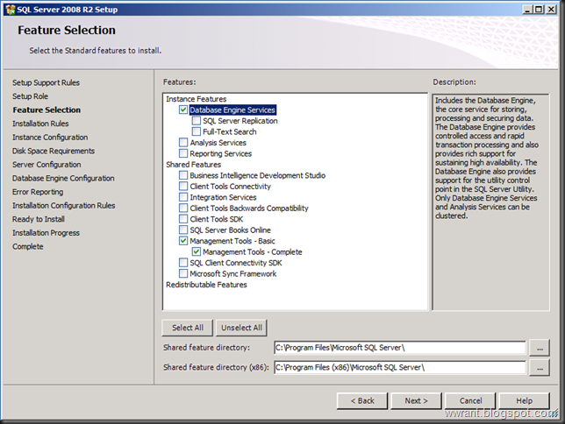
Task: Select Database Engine Configuration step
Action: point(63,178)
